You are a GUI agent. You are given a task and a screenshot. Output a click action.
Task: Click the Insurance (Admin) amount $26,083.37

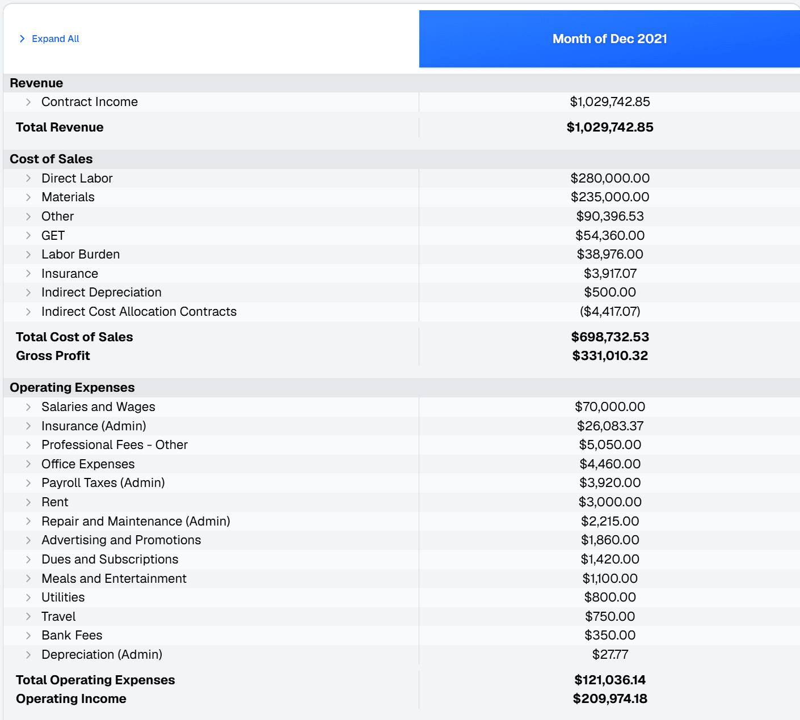click(x=610, y=426)
